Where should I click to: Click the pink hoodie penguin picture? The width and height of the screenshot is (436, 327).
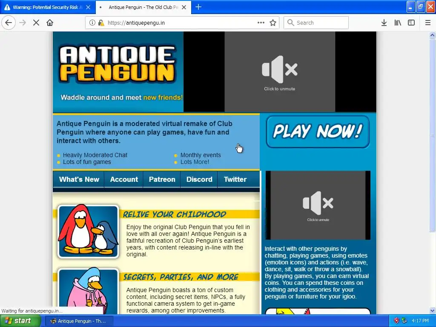[88, 291]
